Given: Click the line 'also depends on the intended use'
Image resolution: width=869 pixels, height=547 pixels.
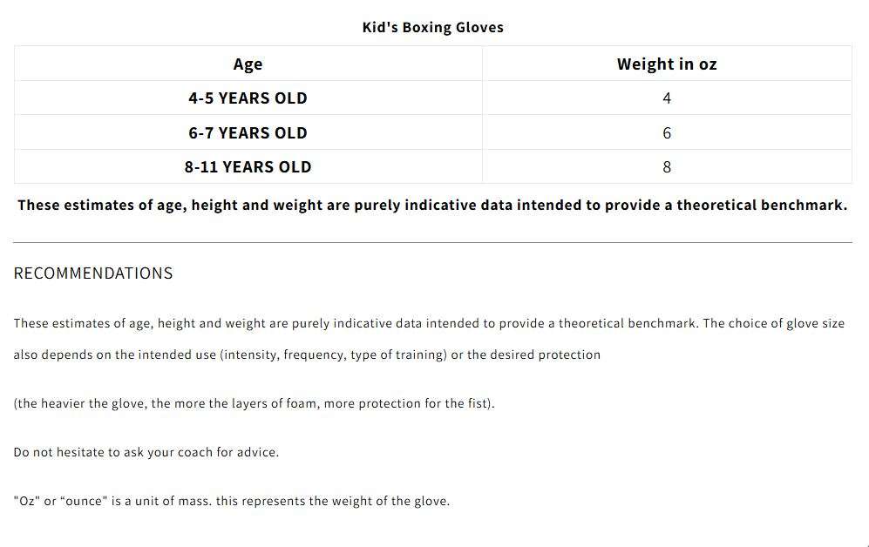Looking at the screenshot, I should click(x=307, y=355).
